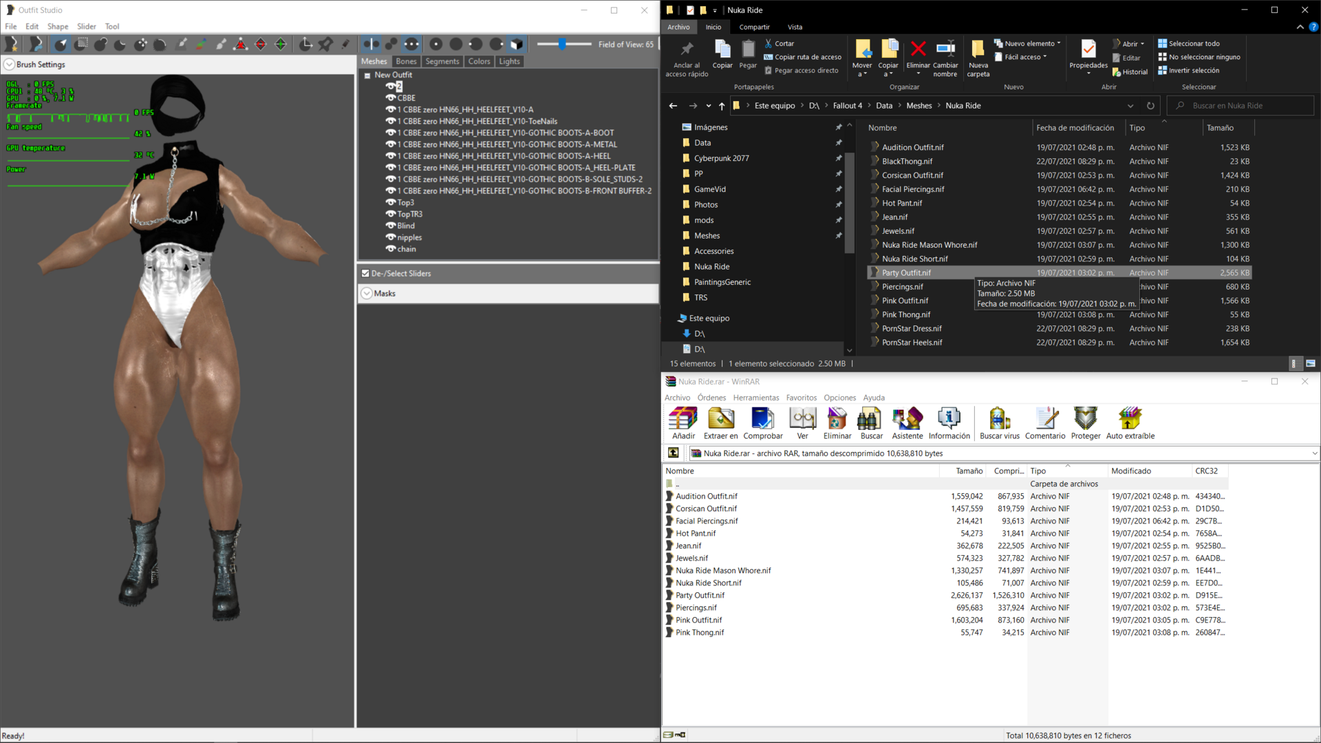Toggle De-/Select Sliders checkbox
1321x743 pixels.
[365, 273]
